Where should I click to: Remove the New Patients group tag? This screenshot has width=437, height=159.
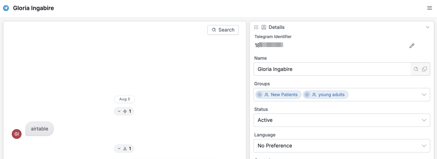[x=259, y=95]
